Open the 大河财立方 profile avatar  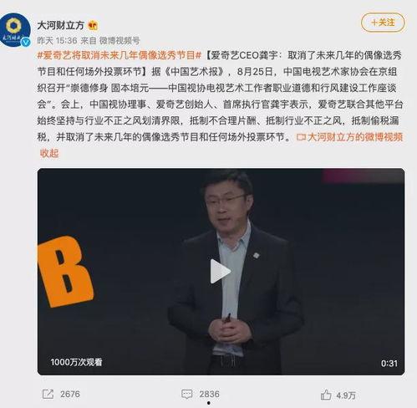pos(15,29)
